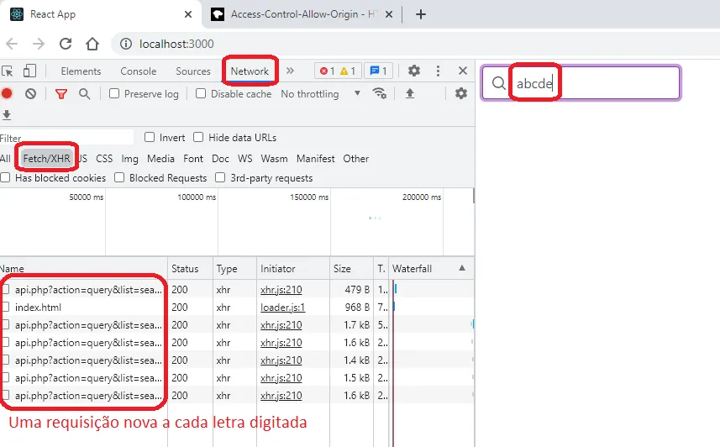This screenshot has width=720, height=447.
Task: Export HAR file download icon
Action: [7, 114]
